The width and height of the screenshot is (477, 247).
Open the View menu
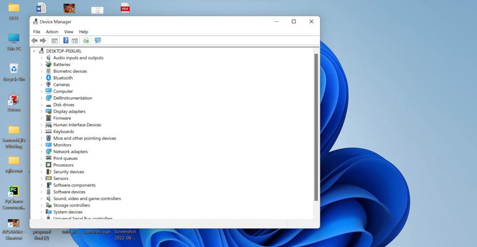click(x=69, y=32)
